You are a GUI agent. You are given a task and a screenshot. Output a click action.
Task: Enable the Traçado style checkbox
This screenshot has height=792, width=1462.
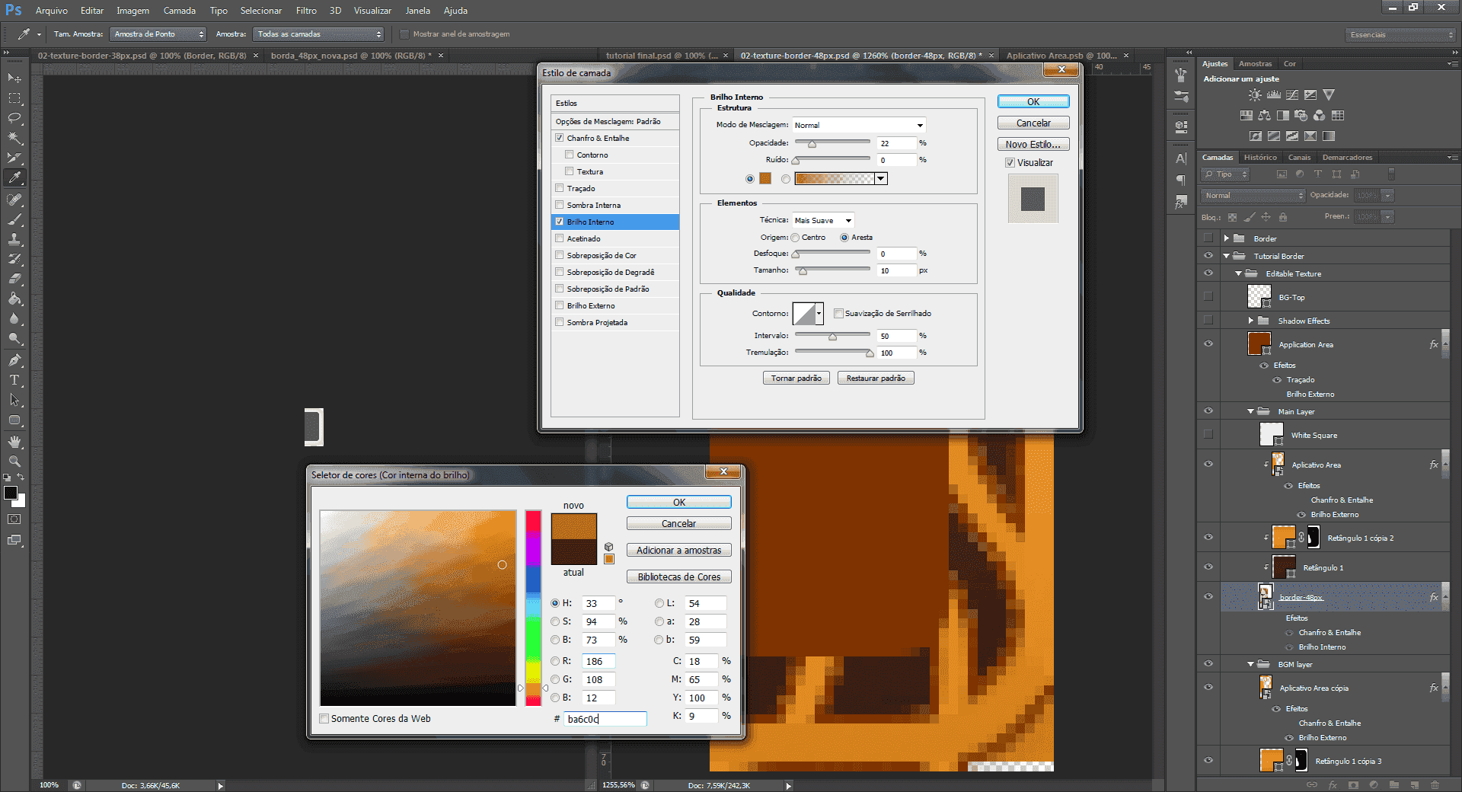(x=560, y=188)
